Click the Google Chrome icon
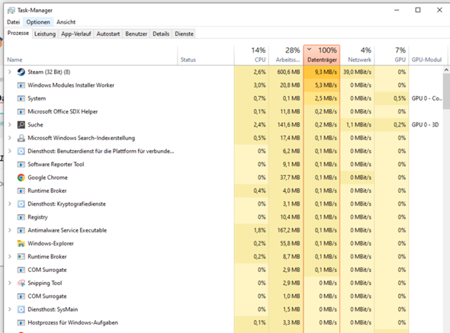Image resolution: width=450 pixels, height=333 pixels. (21, 178)
